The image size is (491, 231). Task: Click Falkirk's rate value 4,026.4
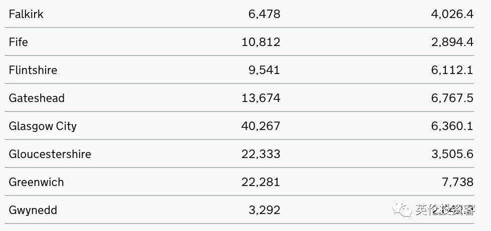pyautogui.click(x=452, y=14)
